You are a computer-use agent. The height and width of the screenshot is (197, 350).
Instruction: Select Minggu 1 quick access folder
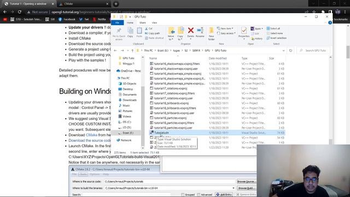[x=129, y=63]
